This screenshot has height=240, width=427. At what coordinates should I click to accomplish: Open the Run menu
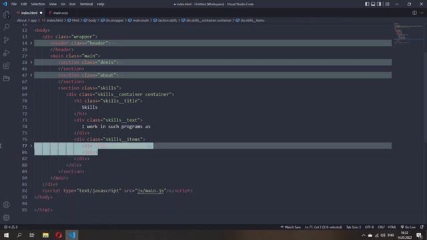click(x=72, y=4)
